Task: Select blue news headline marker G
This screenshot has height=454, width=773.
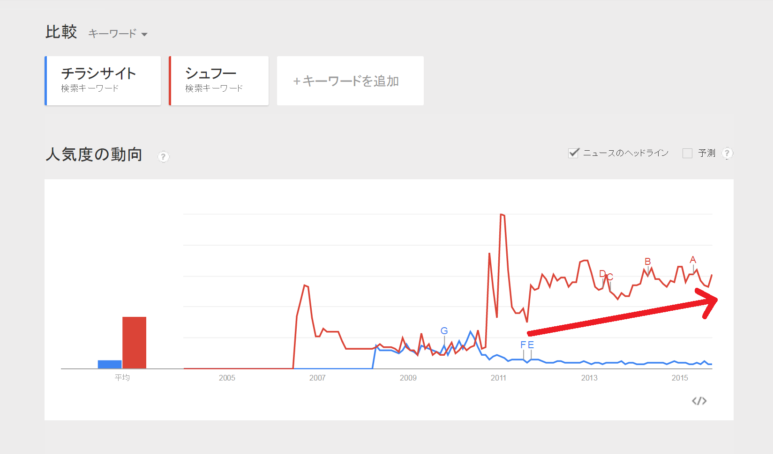Action: coord(444,331)
